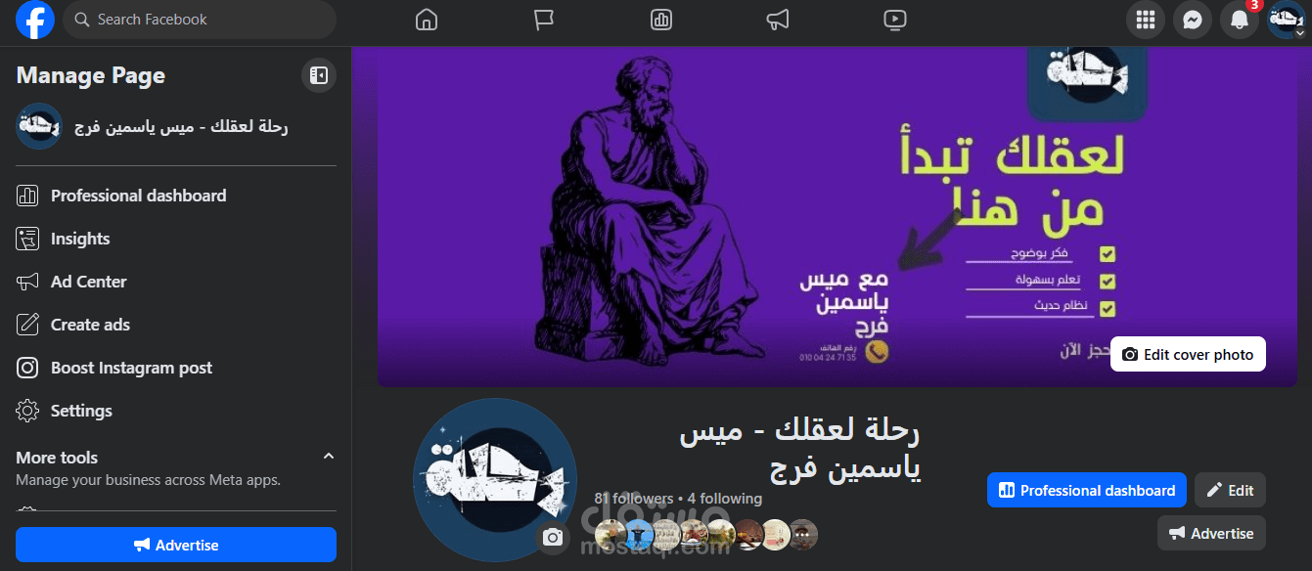Click the Edit cover photo button
The width and height of the screenshot is (1312, 571).
tap(1188, 354)
